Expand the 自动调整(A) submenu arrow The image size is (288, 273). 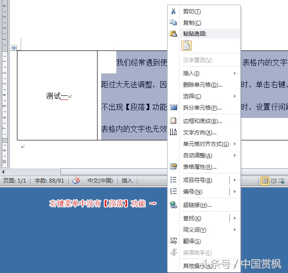[235, 156]
